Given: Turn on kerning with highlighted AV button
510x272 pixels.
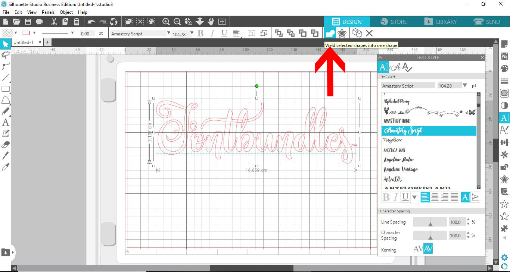Looking at the screenshot, I should (428, 249).
